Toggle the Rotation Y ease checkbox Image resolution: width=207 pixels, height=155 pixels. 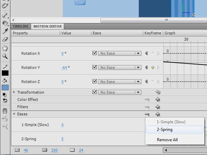[x=95, y=68]
